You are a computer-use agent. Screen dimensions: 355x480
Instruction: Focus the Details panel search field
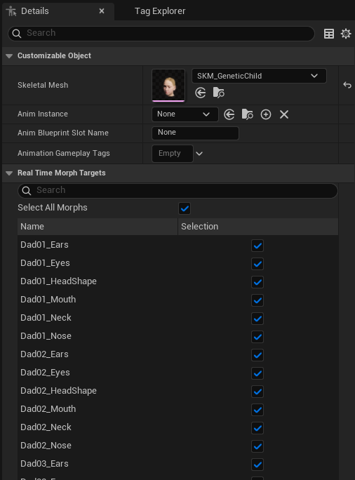tap(161, 34)
